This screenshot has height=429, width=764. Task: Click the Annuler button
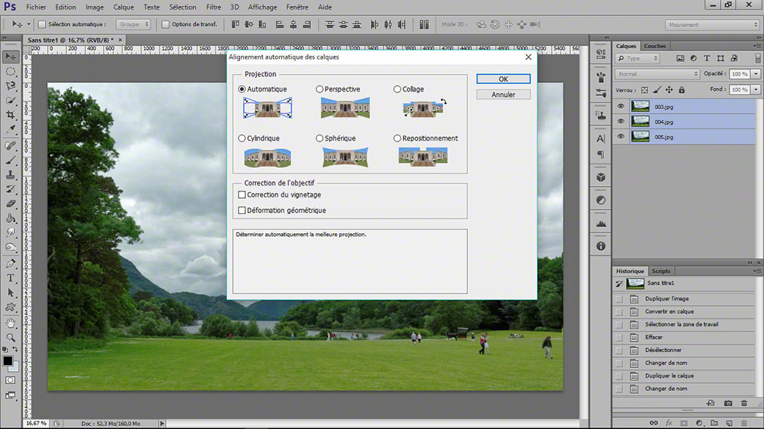tap(503, 95)
